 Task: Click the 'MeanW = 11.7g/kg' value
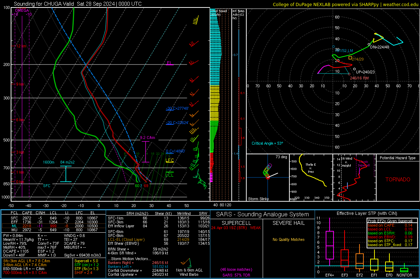coord(19,239)
